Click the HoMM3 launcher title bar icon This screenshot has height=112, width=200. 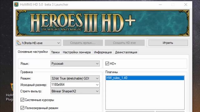click(x=16, y=4)
